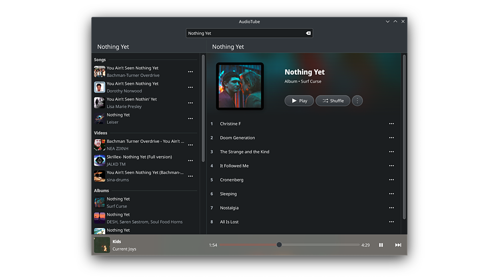Viewport: 499px width, 280px height.
Task: Open menu for Dorothy Norwood song
Action: 190,87
